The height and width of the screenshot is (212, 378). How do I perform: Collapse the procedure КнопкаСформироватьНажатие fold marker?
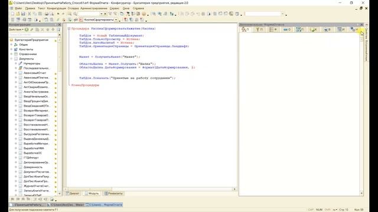[69, 29]
